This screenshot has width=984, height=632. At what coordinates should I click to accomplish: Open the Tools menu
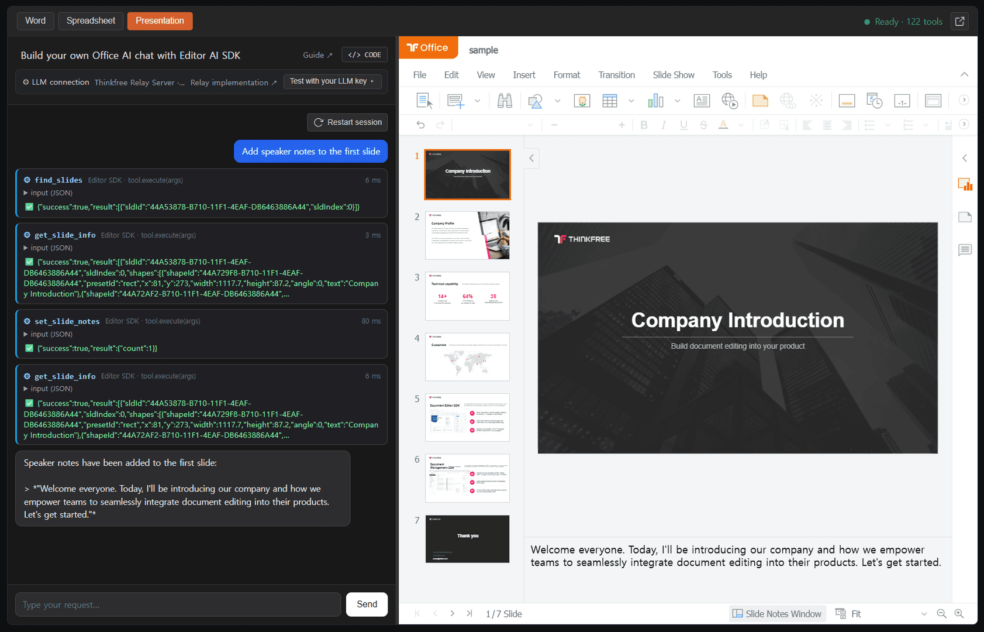coord(722,75)
